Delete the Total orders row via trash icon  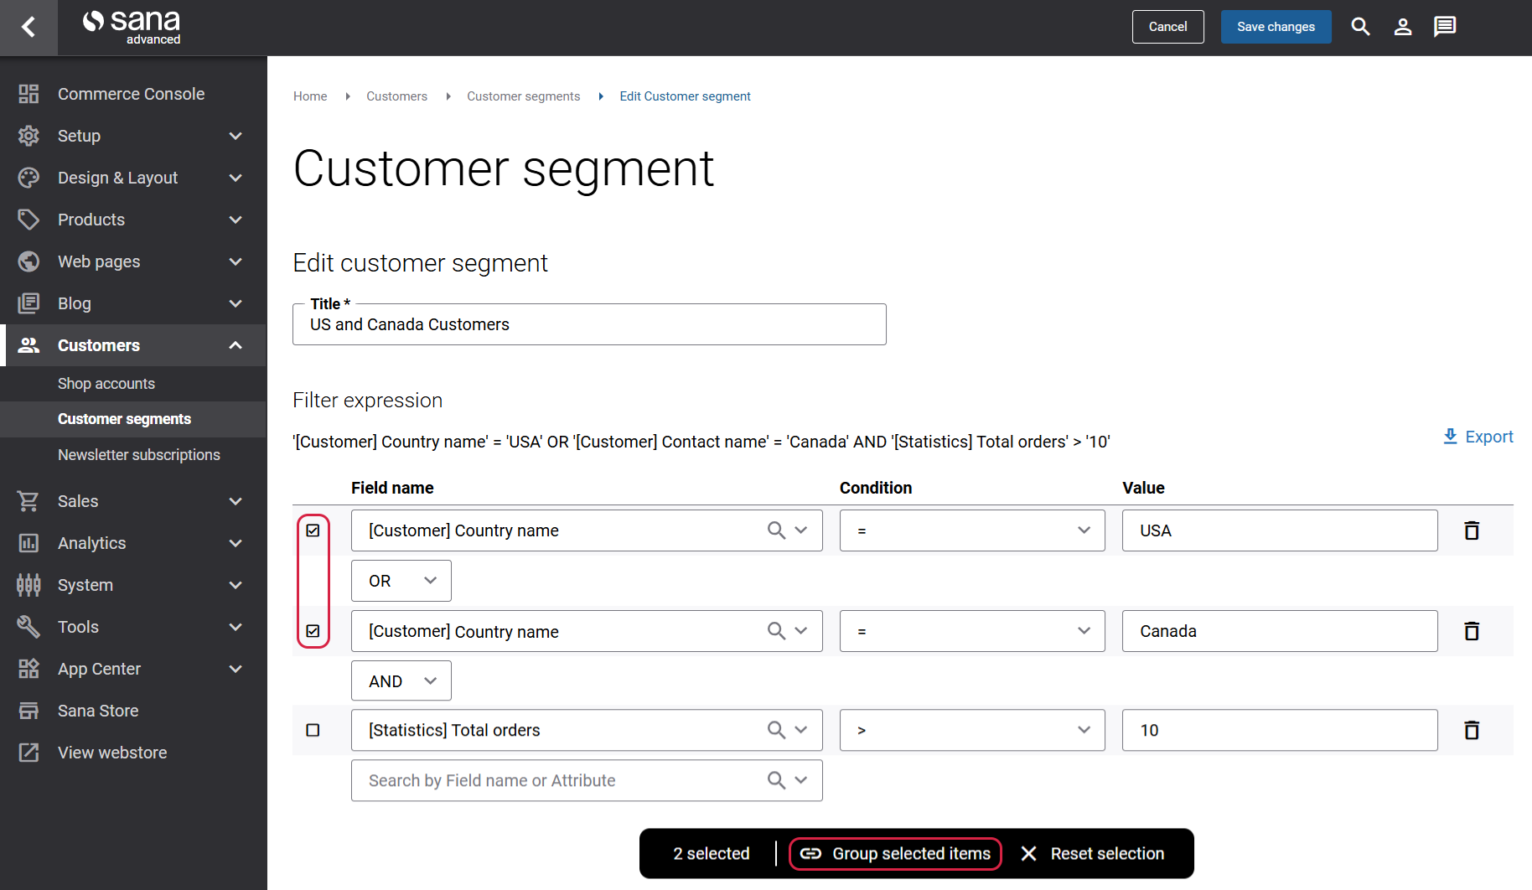pos(1471,730)
